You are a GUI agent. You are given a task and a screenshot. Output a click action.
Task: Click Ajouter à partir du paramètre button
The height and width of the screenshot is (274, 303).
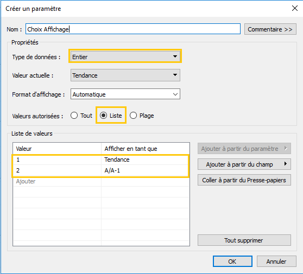(x=244, y=149)
